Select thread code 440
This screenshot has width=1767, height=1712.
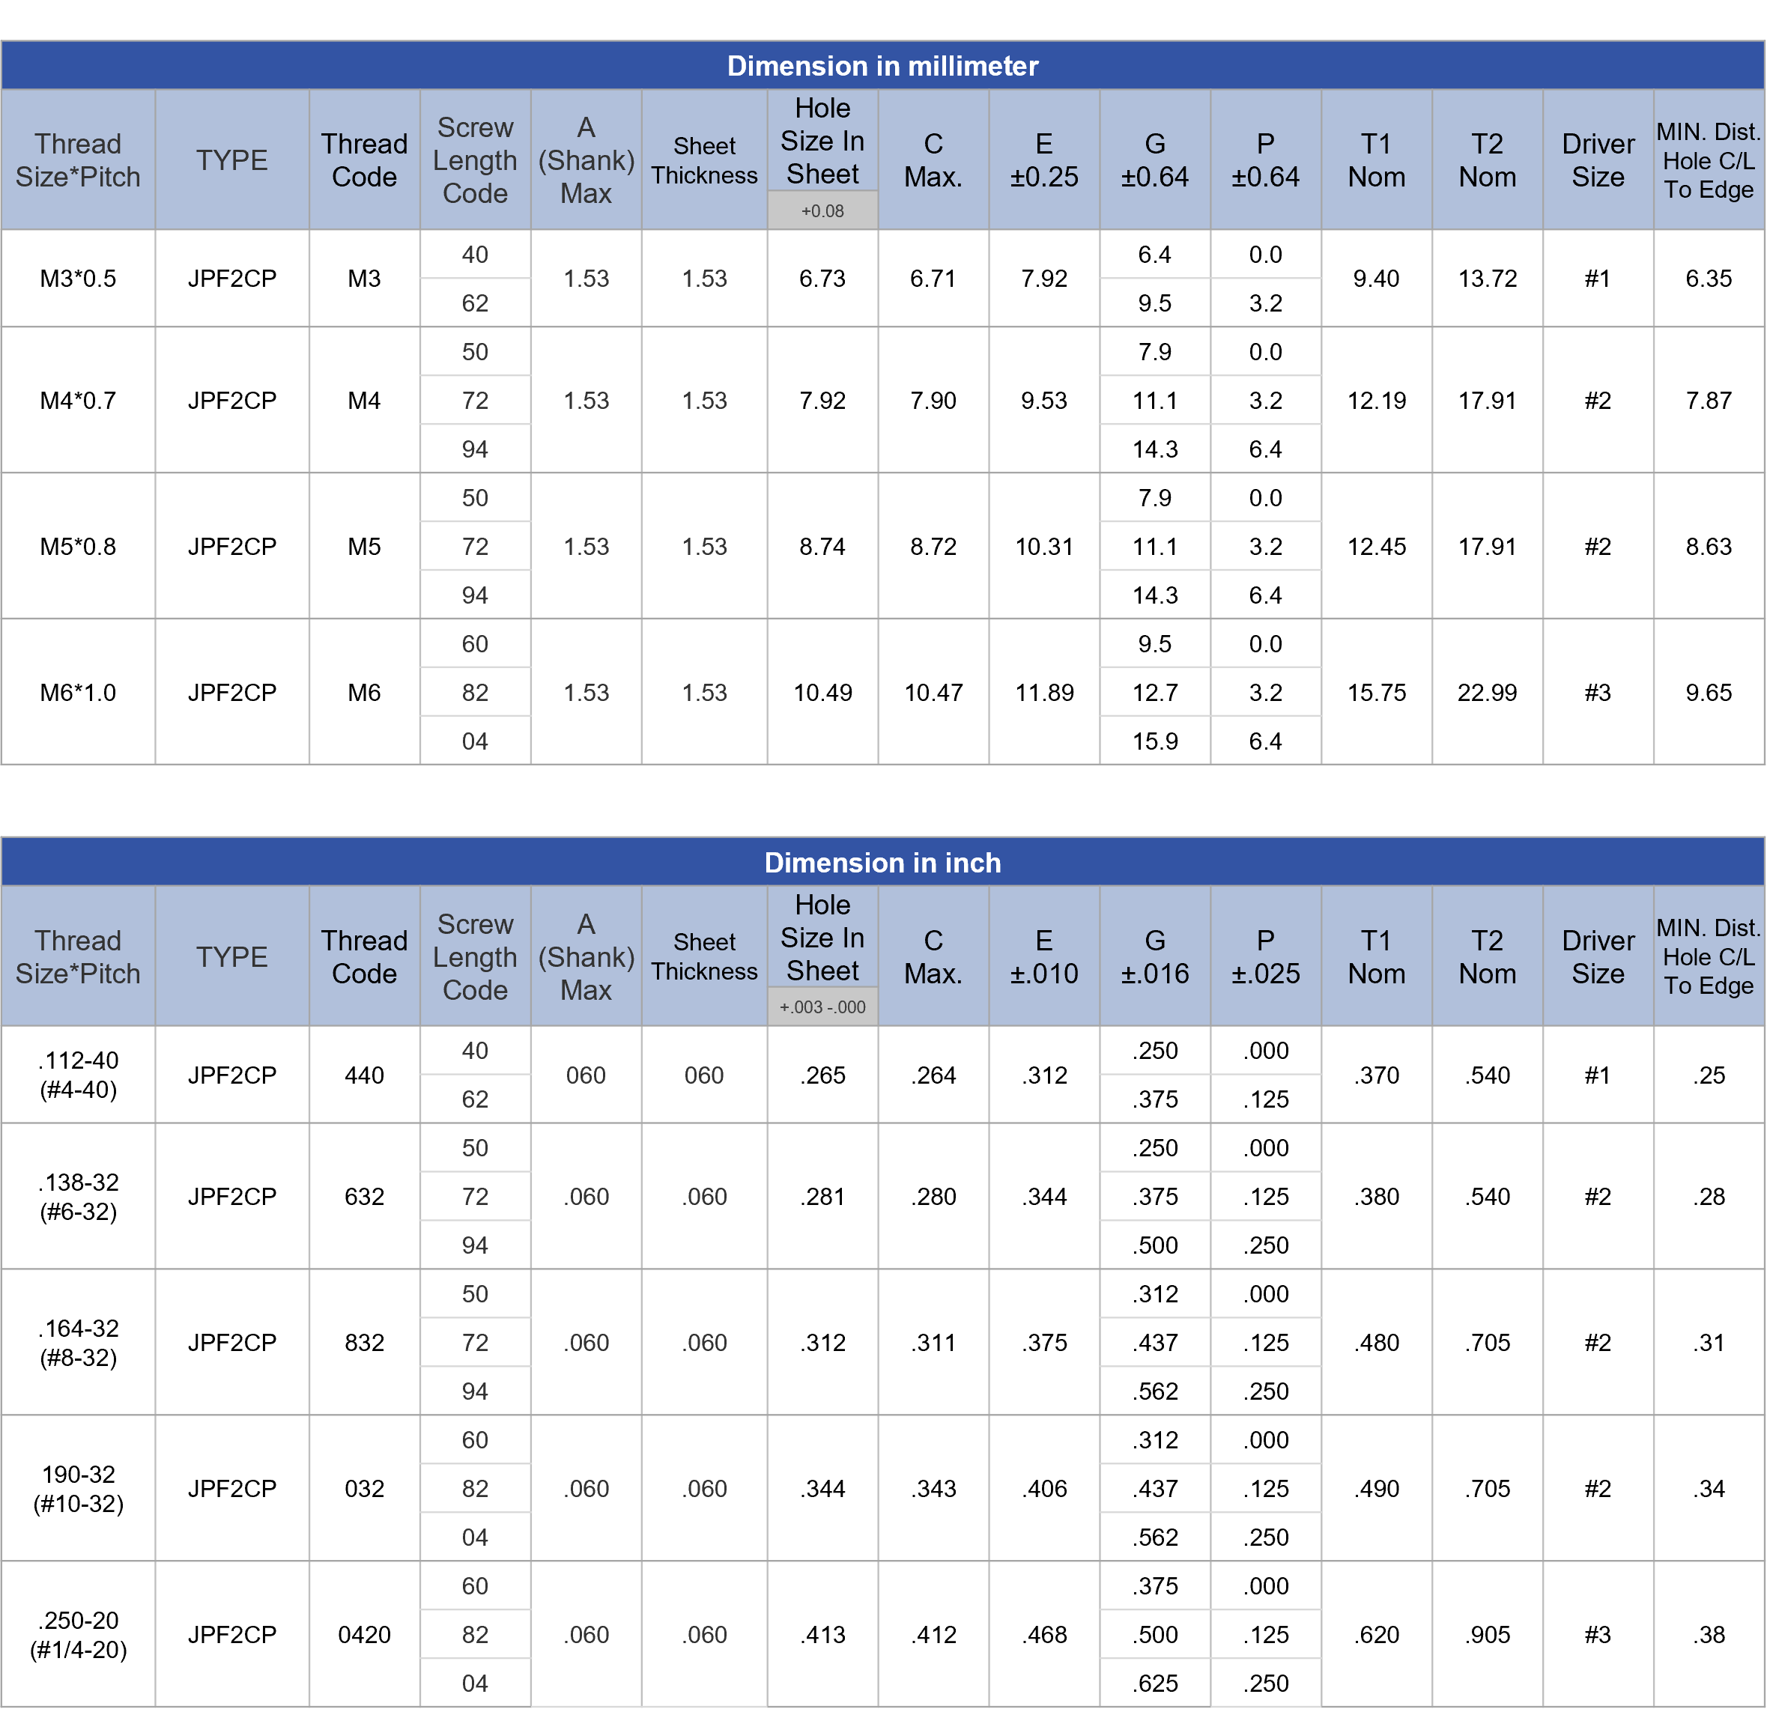364,1075
